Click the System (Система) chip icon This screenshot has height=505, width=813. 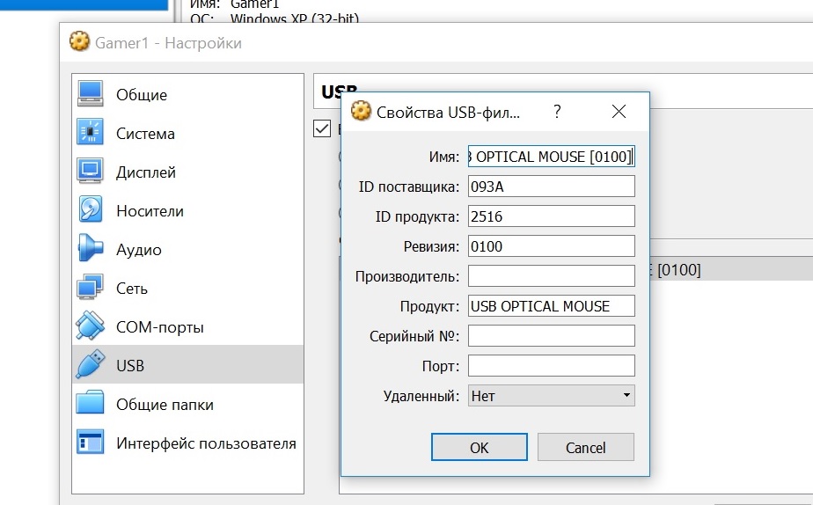coord(91,134)
